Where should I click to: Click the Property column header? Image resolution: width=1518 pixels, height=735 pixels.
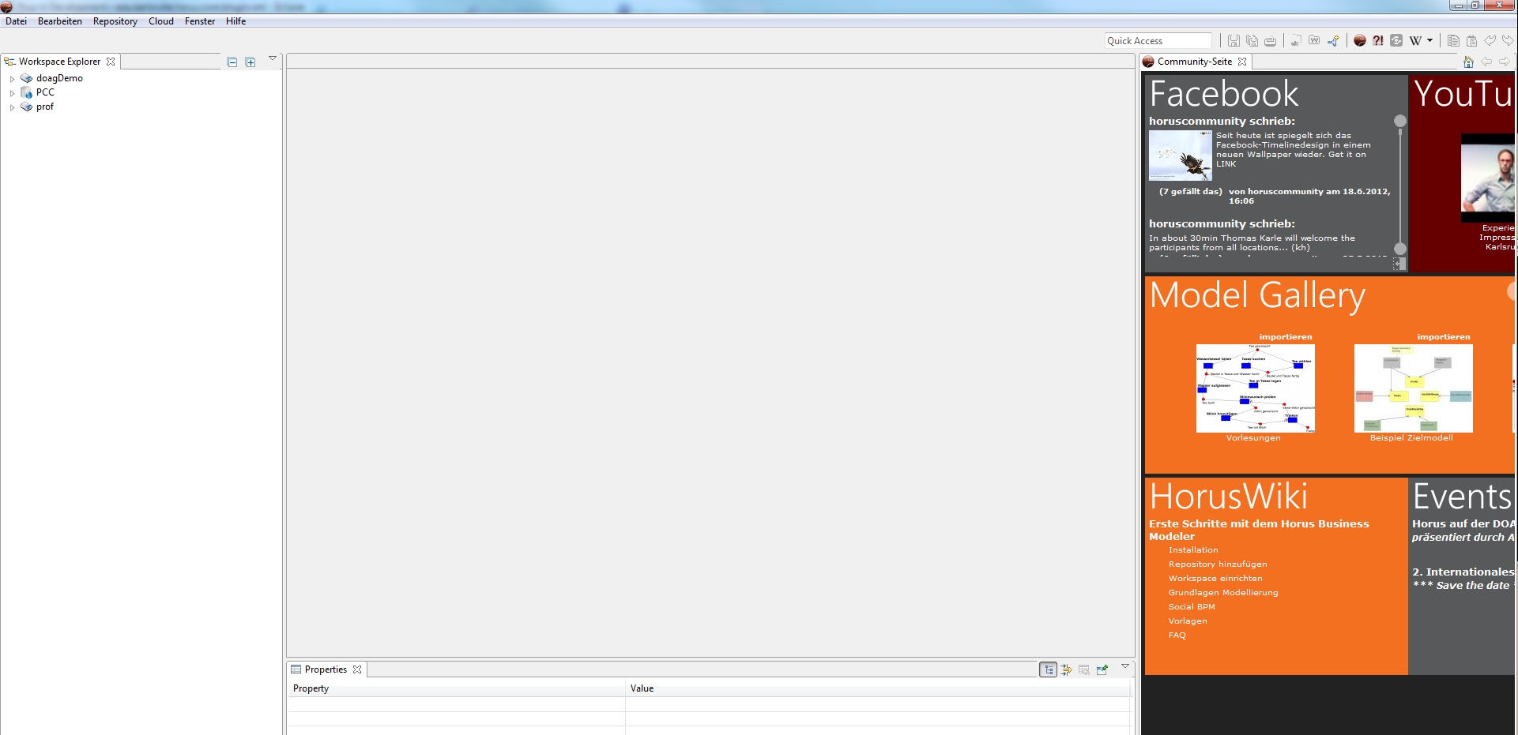pos(456,688)
